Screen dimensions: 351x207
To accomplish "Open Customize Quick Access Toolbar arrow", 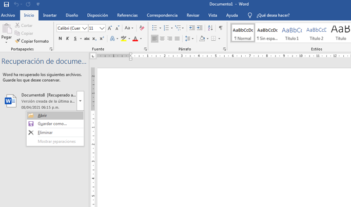I will tap(38, 4).
